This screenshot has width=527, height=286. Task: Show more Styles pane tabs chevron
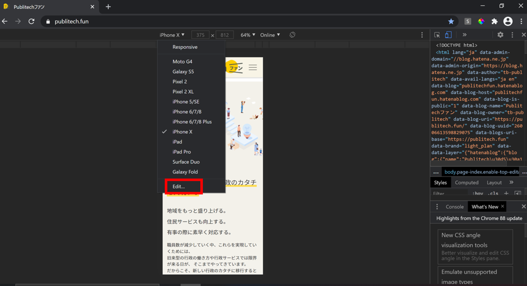(511, 182)
